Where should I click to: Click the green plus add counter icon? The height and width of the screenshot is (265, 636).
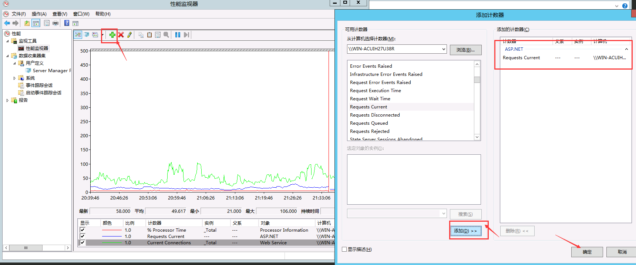tap(112, 35)
